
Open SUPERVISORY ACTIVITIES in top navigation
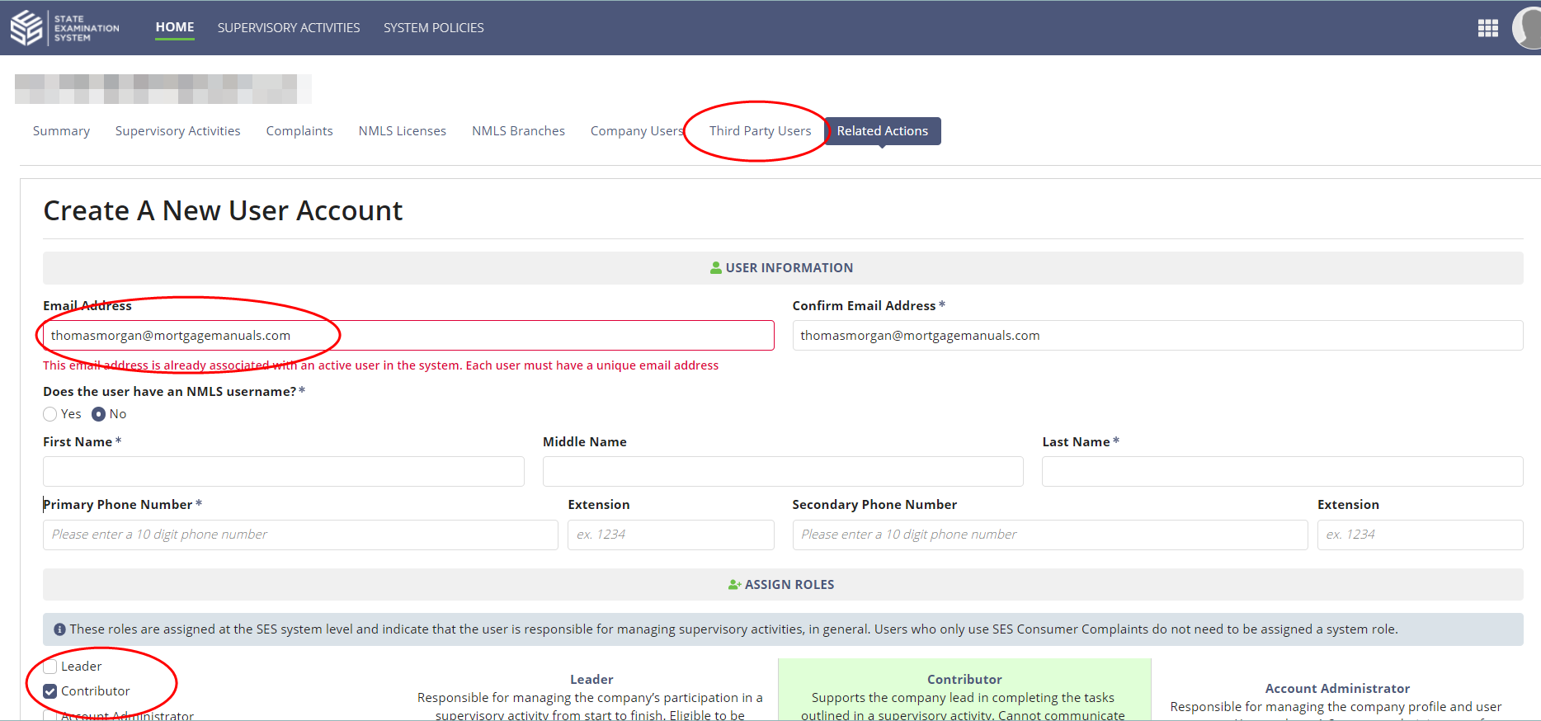289,28
